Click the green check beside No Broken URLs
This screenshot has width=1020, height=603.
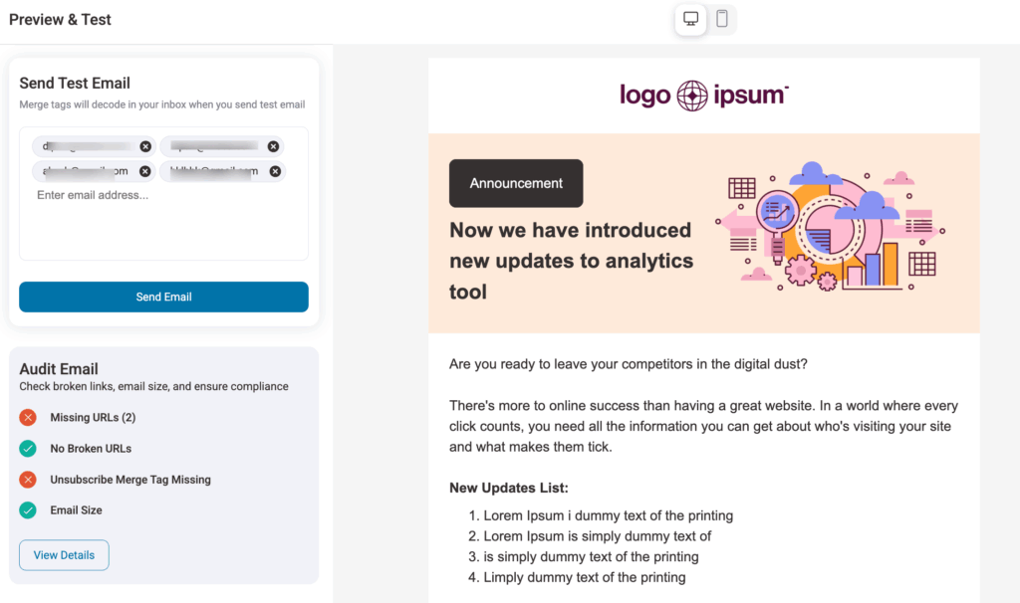(28, 448)
